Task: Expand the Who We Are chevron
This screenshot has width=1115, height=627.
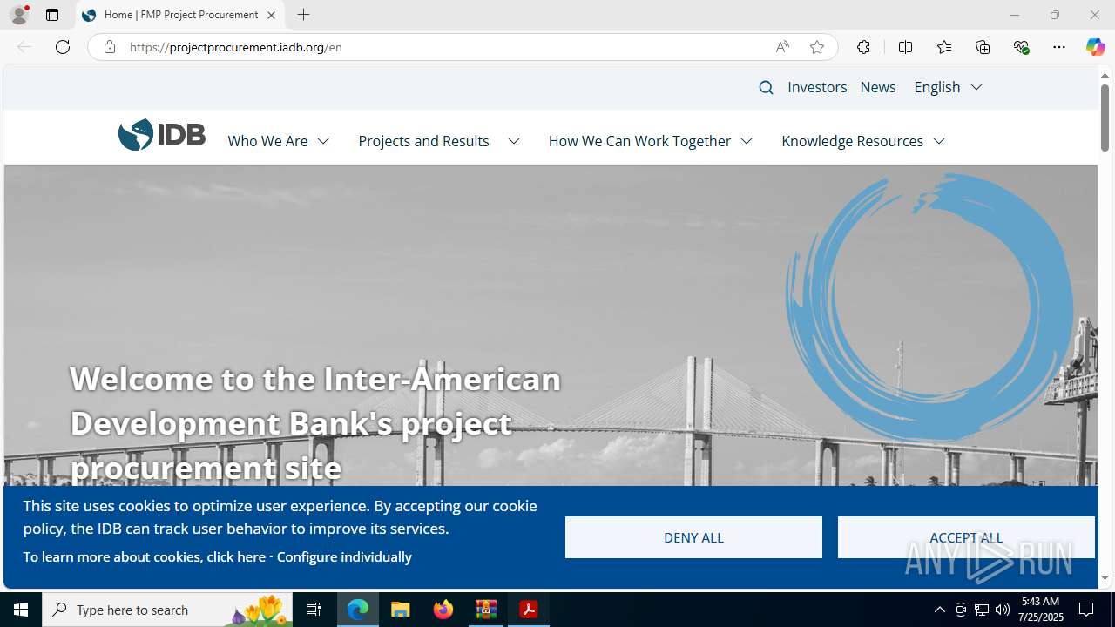Action: coord(323,141)
